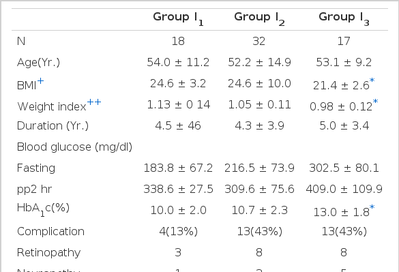Select the Group I2 column header
This screenshot has width=399, height=272.
259,19
